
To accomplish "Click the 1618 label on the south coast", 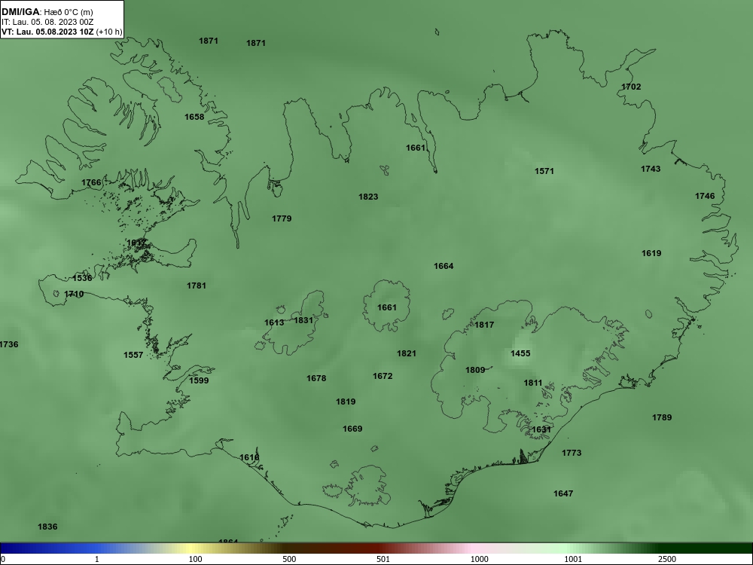I will tap(249, 457).
